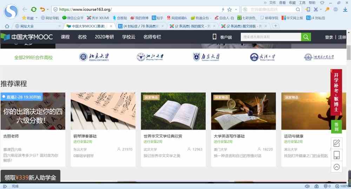Click the skin shirt icon in title bar
This screenshot has width=351, height=189.
coord(322,3)
